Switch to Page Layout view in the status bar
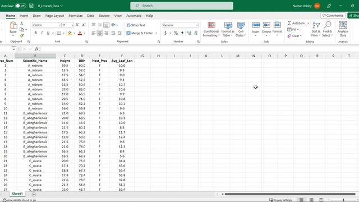Image resolution: width=359 pixels, height=202 pixels. pos(311,200)
